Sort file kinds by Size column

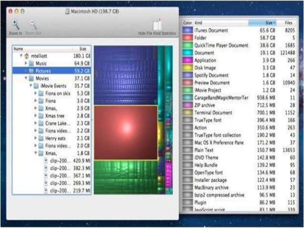(x=269, y=22)
